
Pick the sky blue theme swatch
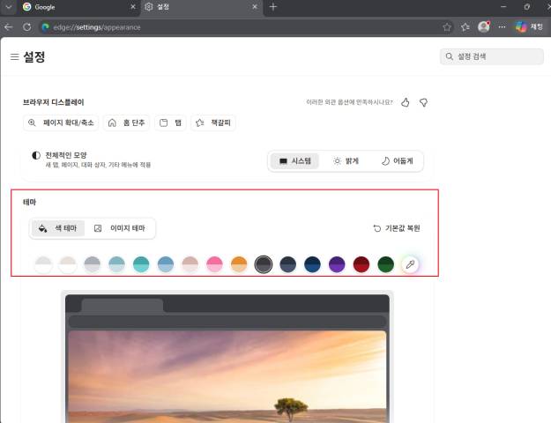166,264
